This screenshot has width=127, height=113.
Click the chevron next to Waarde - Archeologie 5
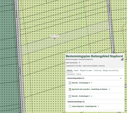point(92,83)
